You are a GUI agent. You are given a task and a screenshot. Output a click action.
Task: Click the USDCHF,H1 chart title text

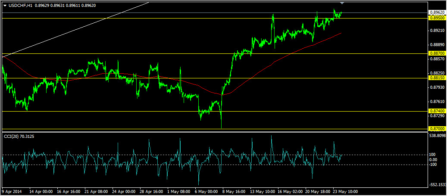tap(20, 5)
